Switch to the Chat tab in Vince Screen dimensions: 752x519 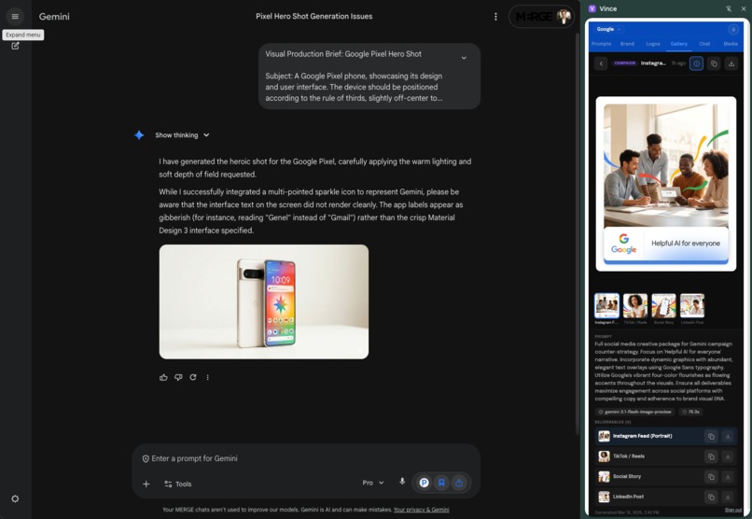coord(704,44)
